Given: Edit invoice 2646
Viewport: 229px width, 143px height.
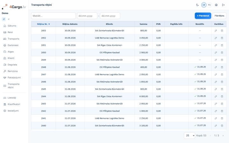Looking at the screenshot, I should (x=216, y=82).
